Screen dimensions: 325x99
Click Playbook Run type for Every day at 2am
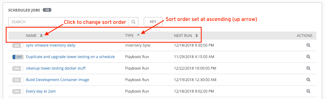tap(137, 91)
